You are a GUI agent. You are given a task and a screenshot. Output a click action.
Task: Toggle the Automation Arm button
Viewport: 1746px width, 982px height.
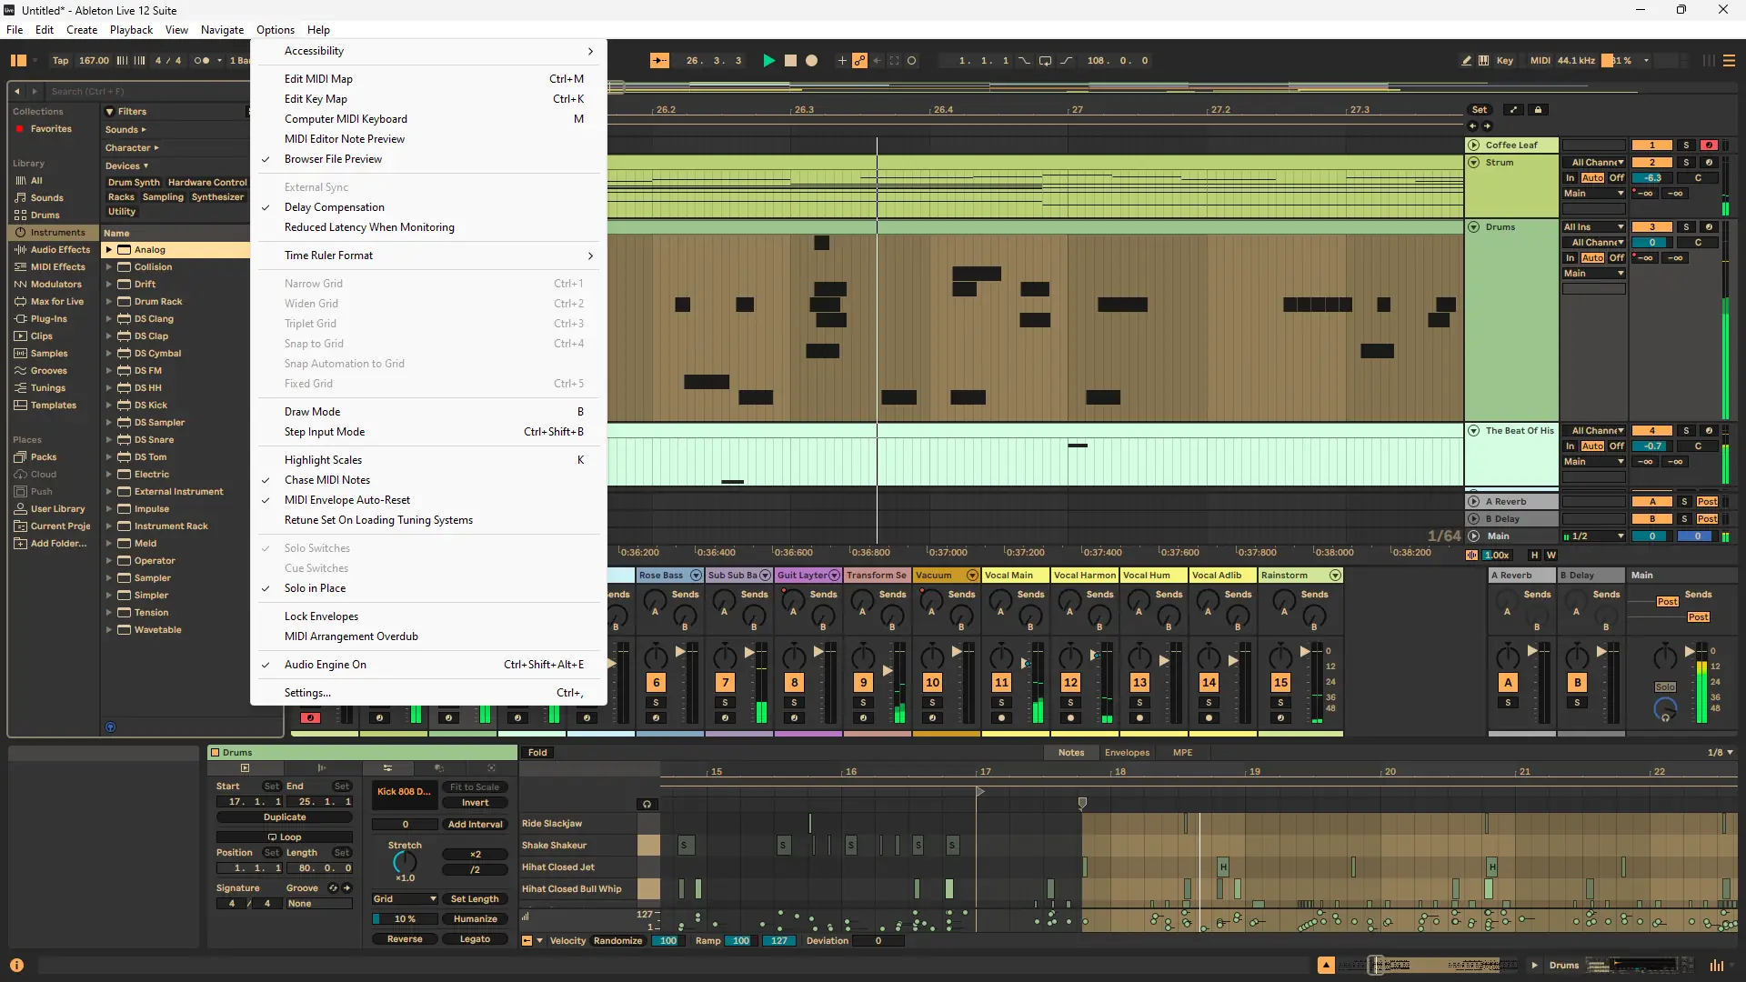click(x=859, y=61)
